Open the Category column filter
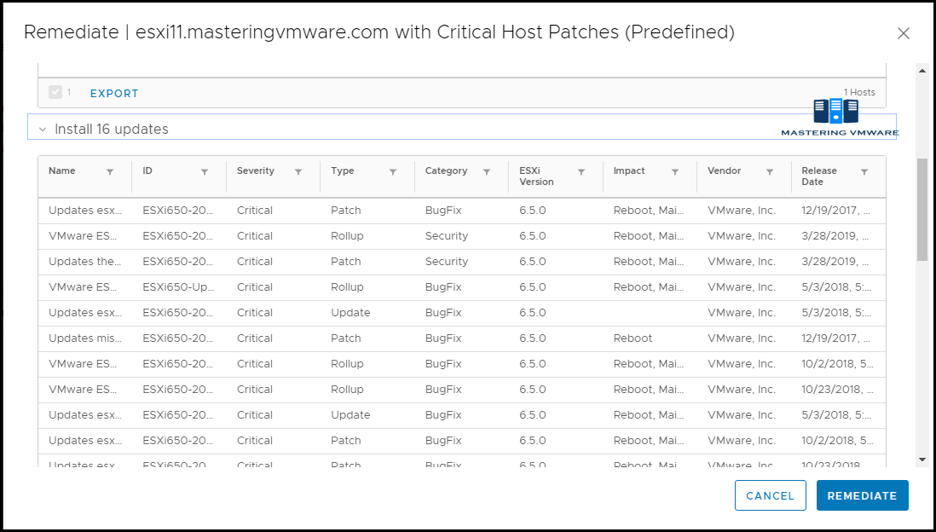The height and width of the screenshot is (532, 936). (488, 171)
